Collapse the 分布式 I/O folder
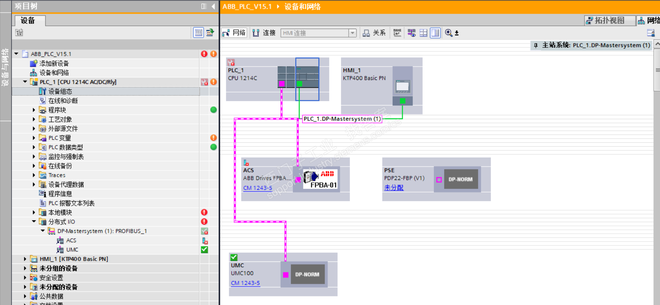Screen dimensions: 660x305 pyautogui.click(x=34, y=222)
